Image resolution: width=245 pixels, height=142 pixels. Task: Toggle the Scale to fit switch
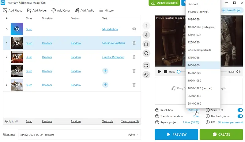(240, 110)
